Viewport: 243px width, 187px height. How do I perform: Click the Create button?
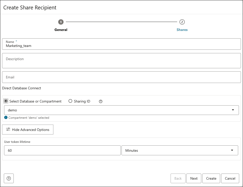(x=211, y=178)
